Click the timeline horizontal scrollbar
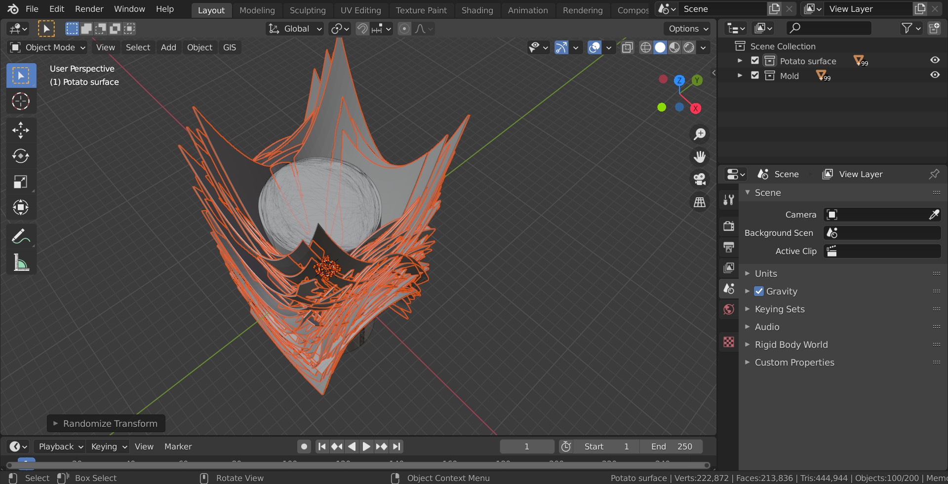 [x=357, y=465]
